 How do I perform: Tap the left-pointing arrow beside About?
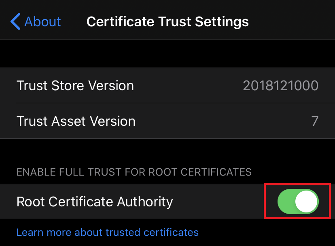[x=14, y=21]
